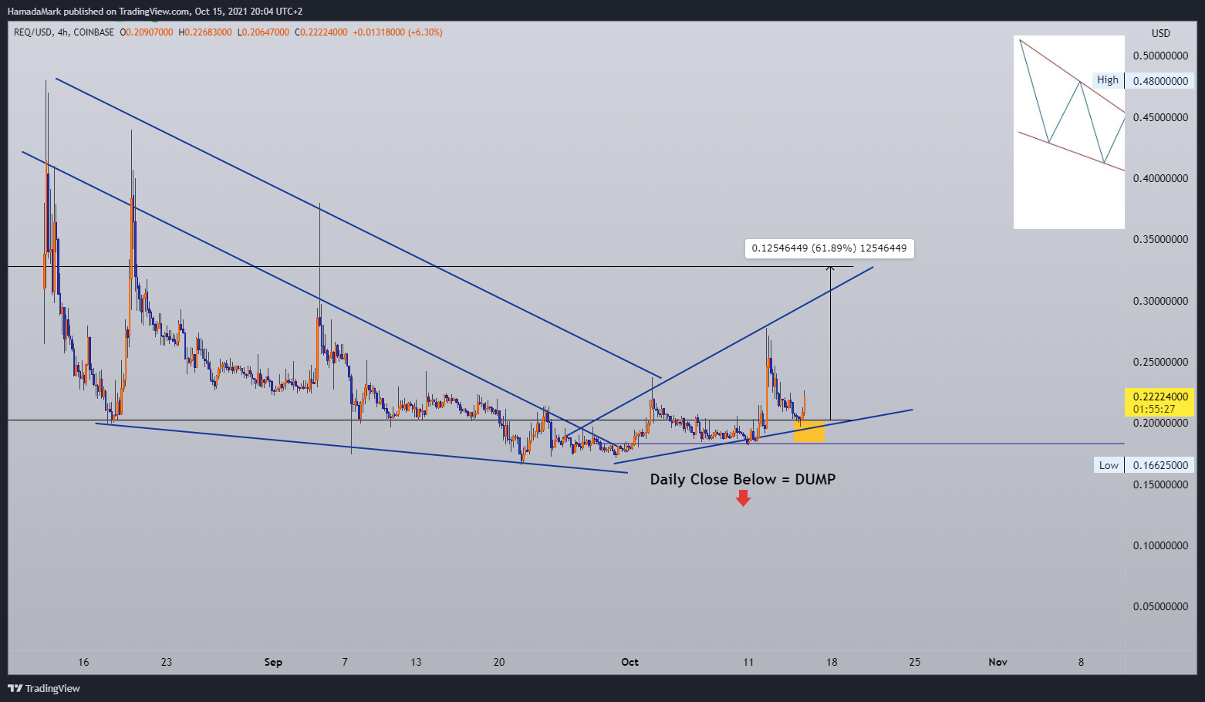This screenshot has height=702, width=1205.
Task: Click the '20' date on time axis
Action: 499,662
